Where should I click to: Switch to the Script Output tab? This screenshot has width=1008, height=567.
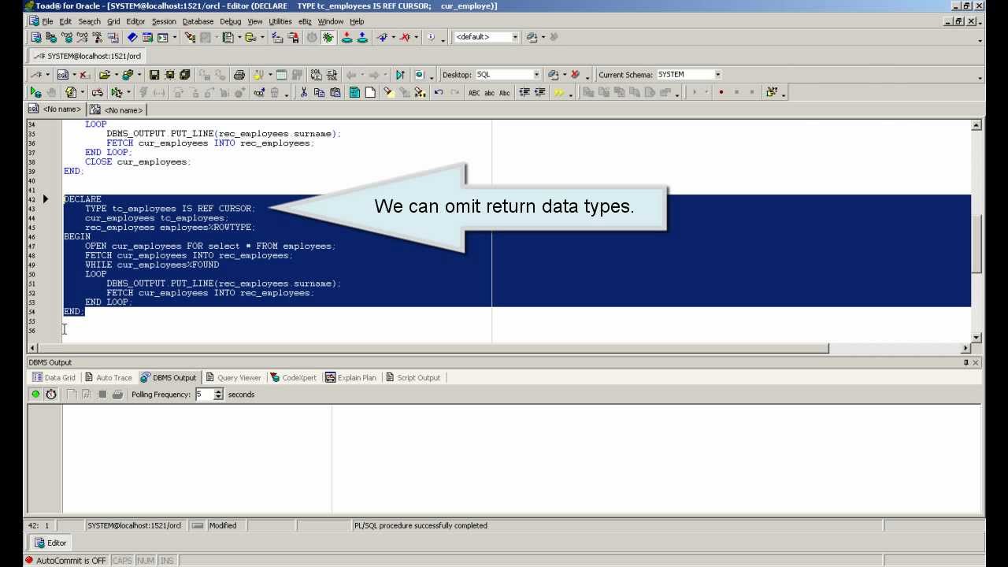pyautogui.click(x=413, y=378)
